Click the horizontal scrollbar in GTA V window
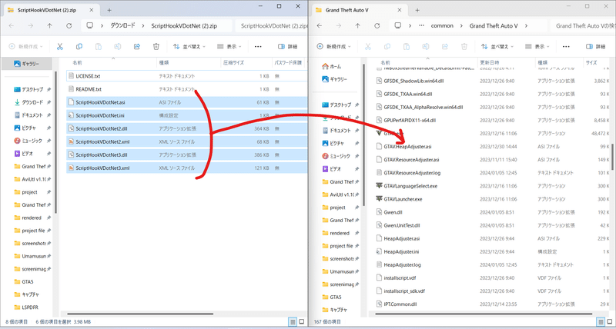This screenshot has height=329, width=616. (x=484, y=314)
